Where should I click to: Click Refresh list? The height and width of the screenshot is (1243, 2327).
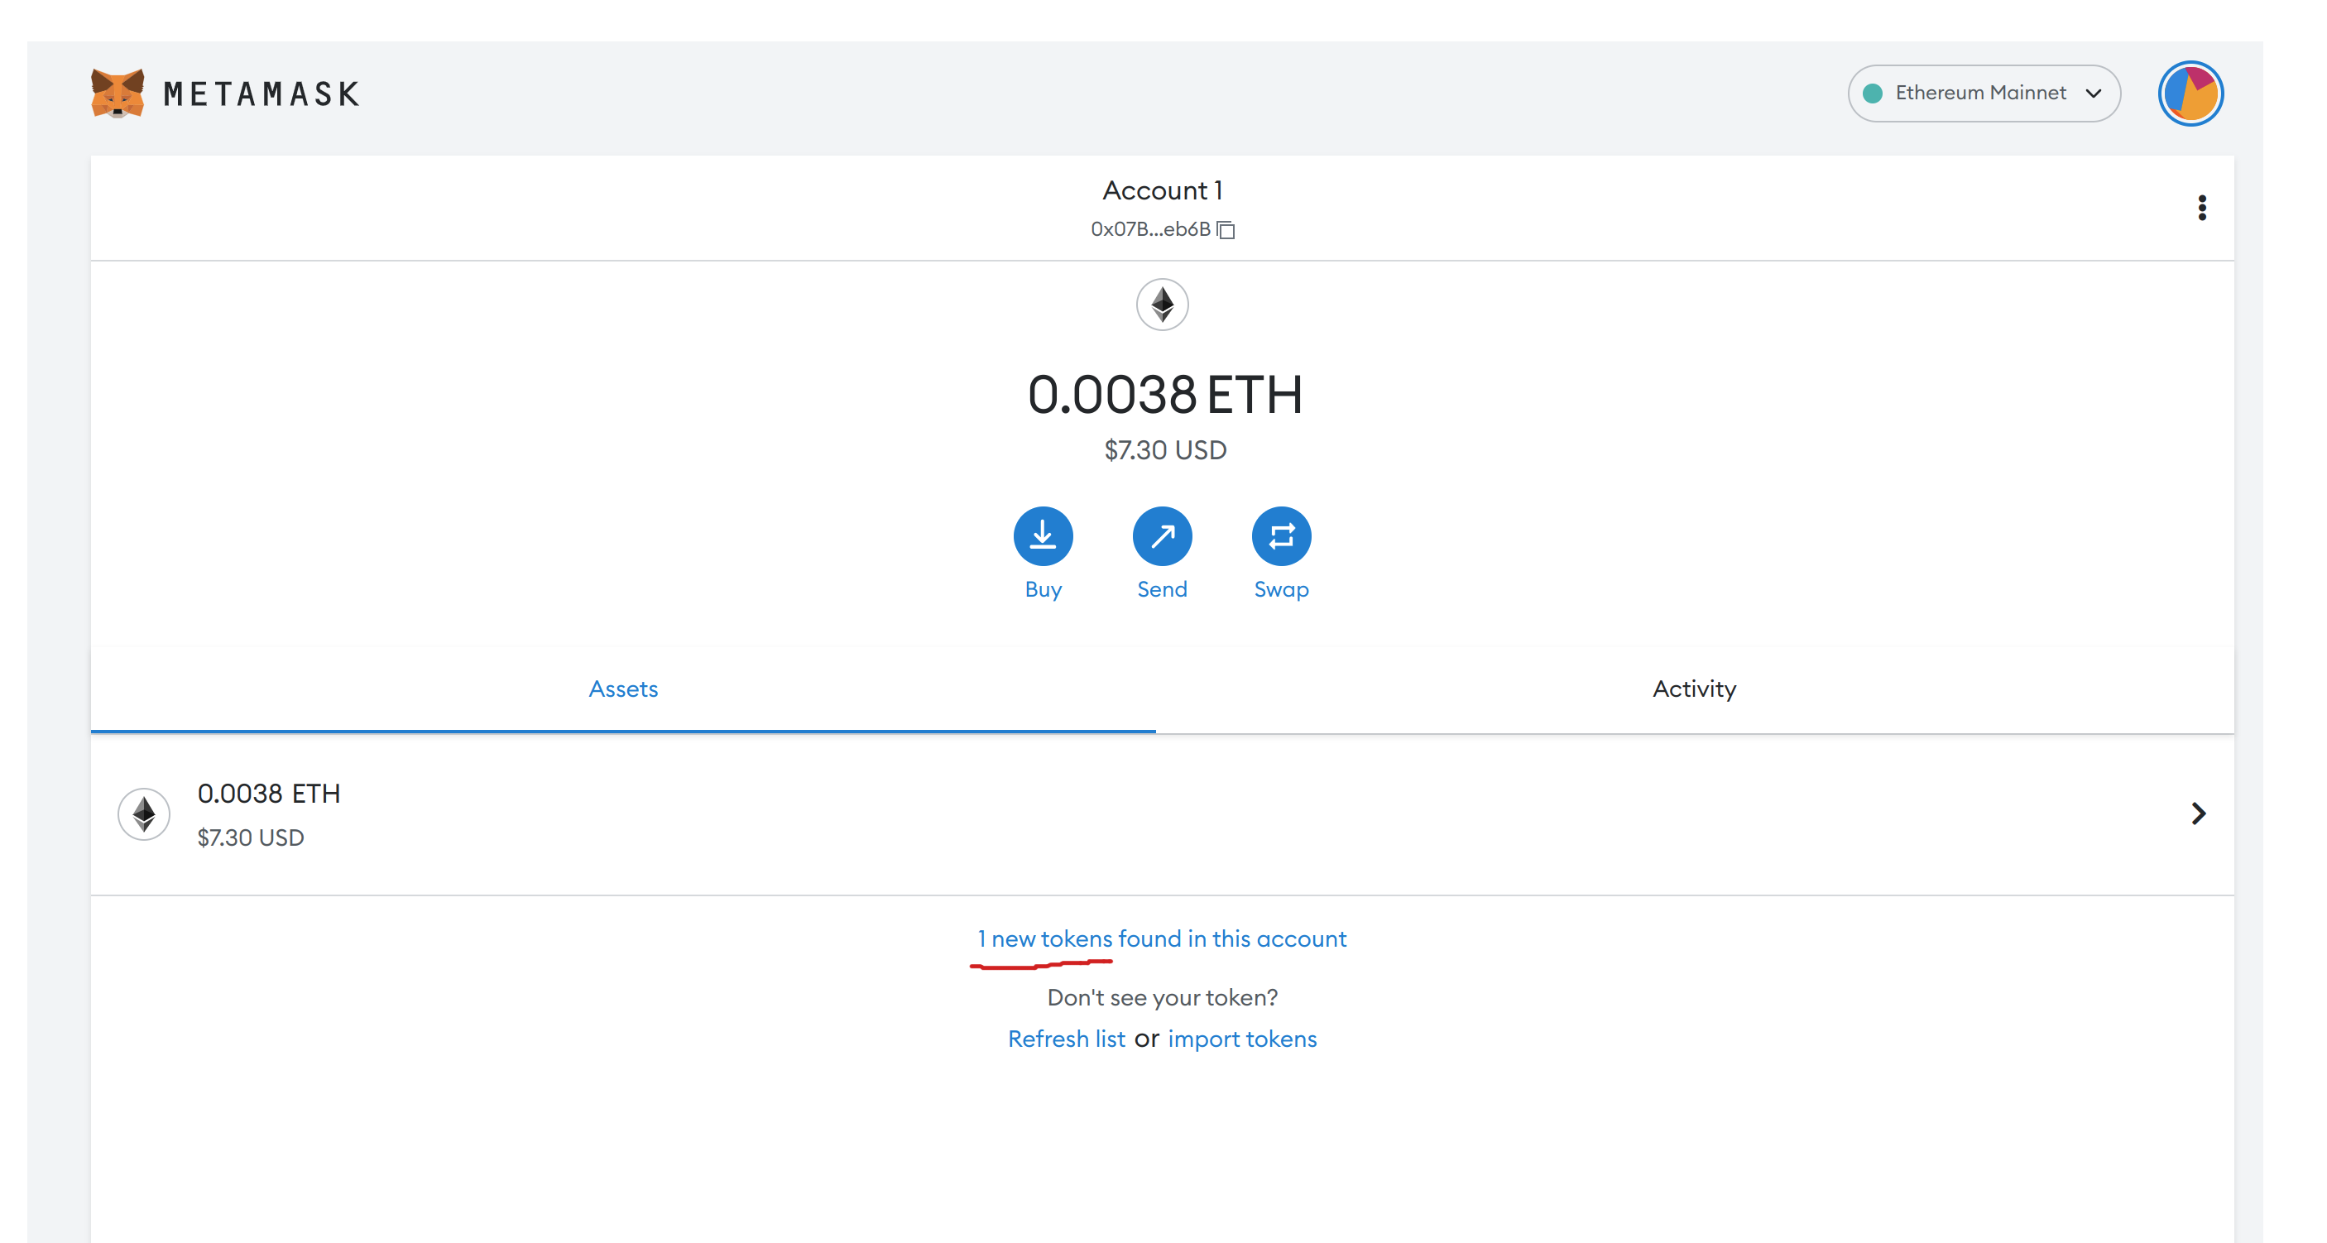[1067, 1039]
